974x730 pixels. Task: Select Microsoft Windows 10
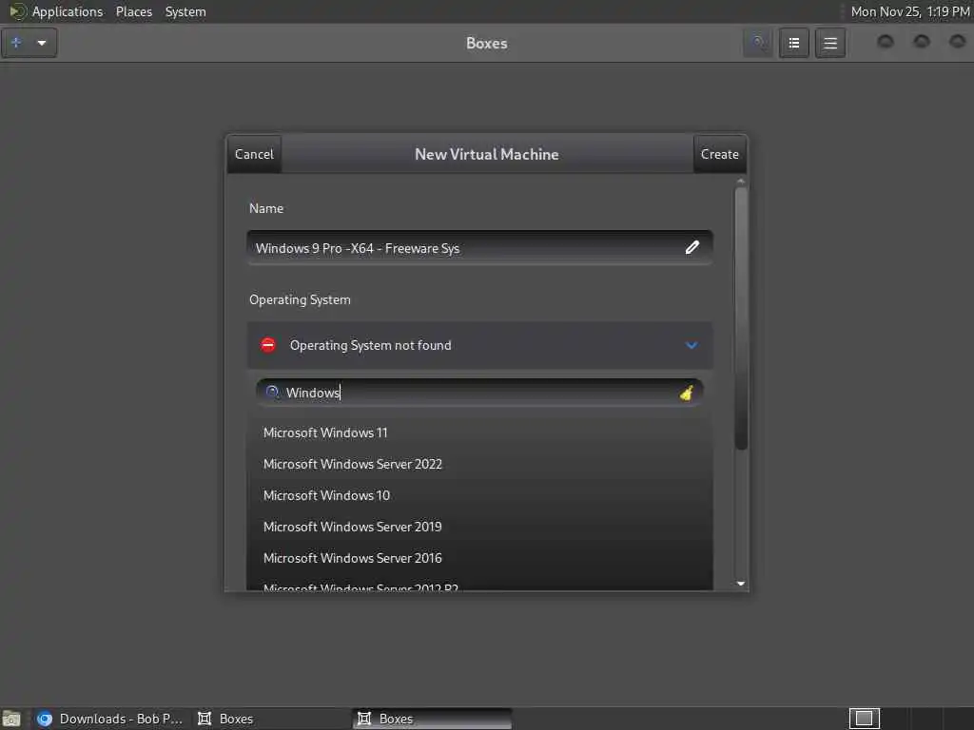click(479, 495)
